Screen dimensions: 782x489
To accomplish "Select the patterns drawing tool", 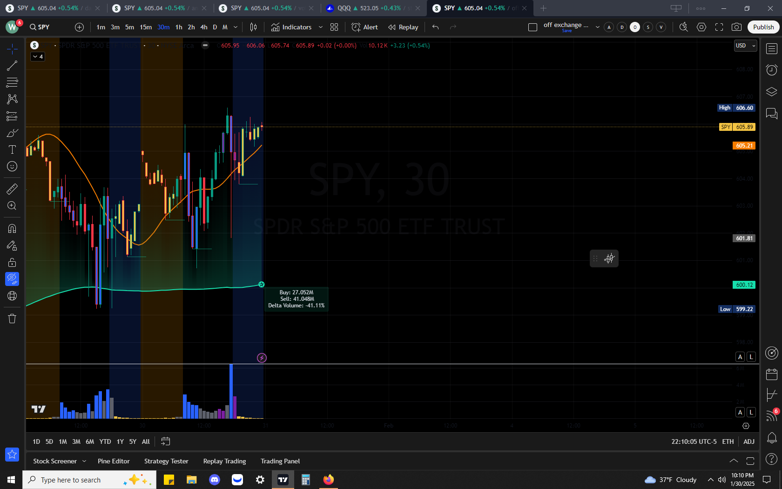I will click(12, 99).
